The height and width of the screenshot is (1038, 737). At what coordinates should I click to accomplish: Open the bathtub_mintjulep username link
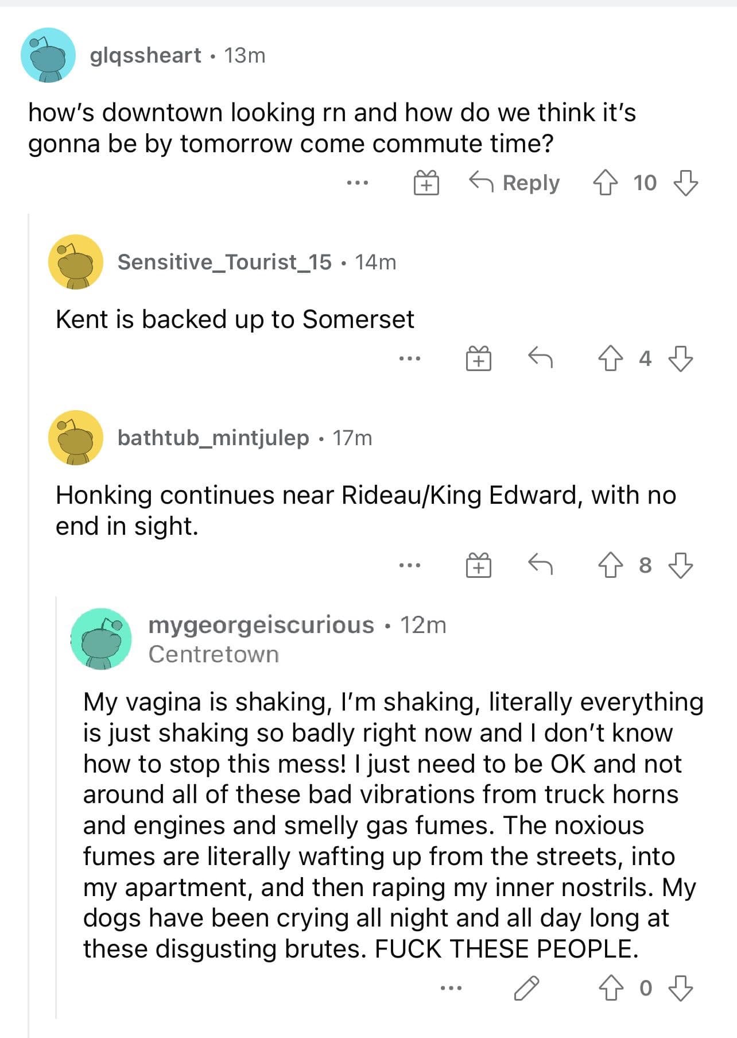tap(214, 438)
